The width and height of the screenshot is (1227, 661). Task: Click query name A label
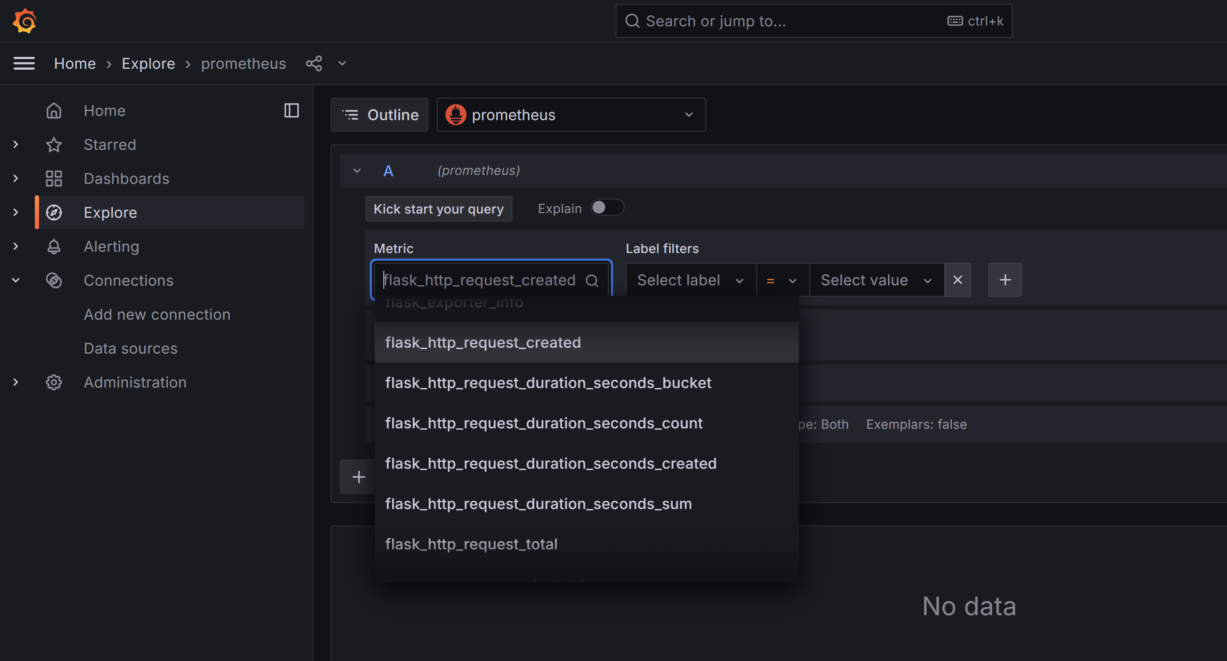coord(388,171)
